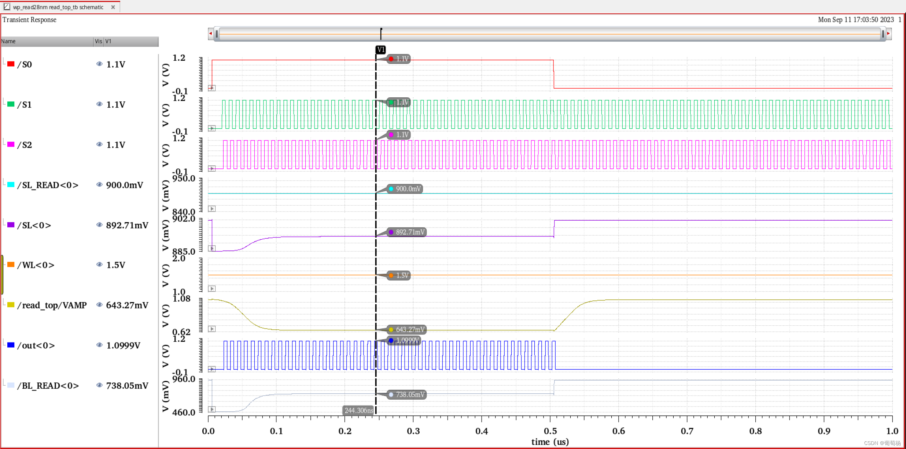Select the wp_read28nm read_top_tb schematic tab
This screenshot has width=906, height=449.
click(x=58, y=7)
